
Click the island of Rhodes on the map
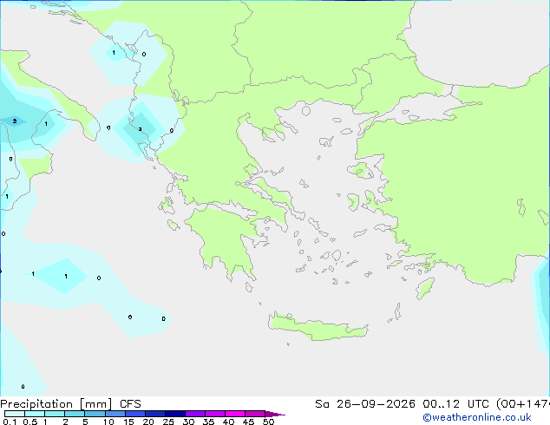pos(425,288)
